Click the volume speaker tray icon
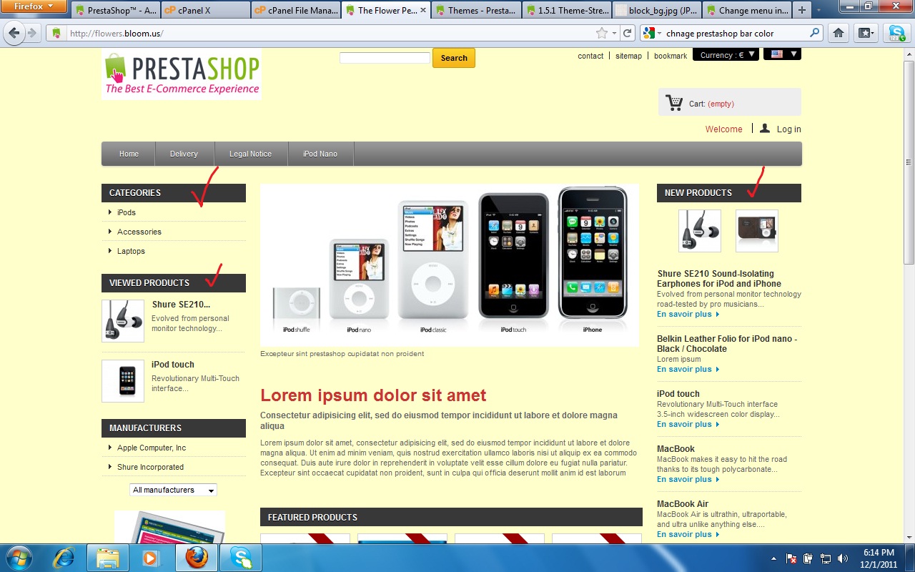915x572 pixels. [843, 558]
